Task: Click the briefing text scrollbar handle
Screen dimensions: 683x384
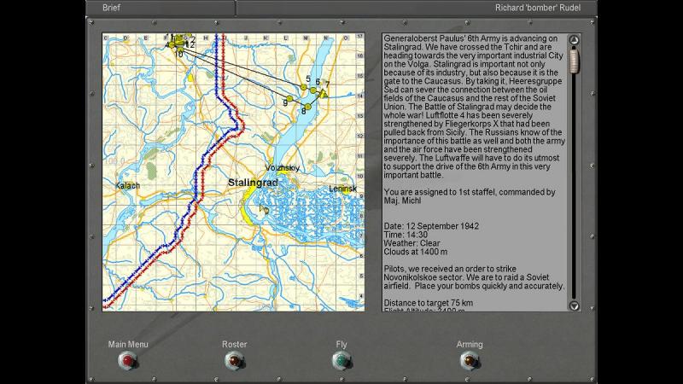Action: point(574,61)
